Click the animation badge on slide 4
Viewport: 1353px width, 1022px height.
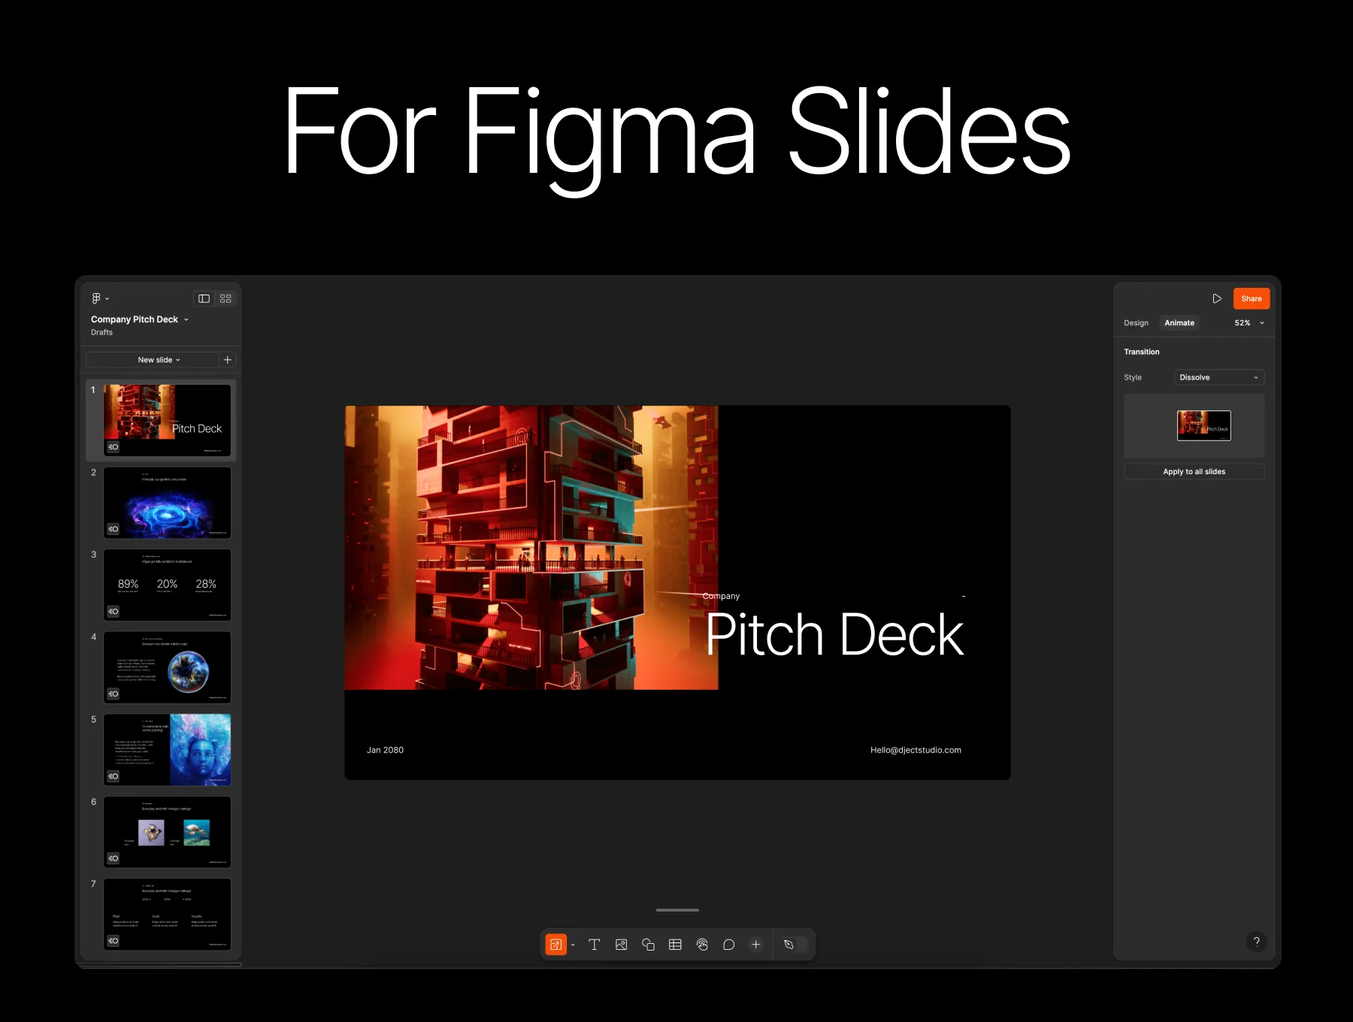point(113,694)
